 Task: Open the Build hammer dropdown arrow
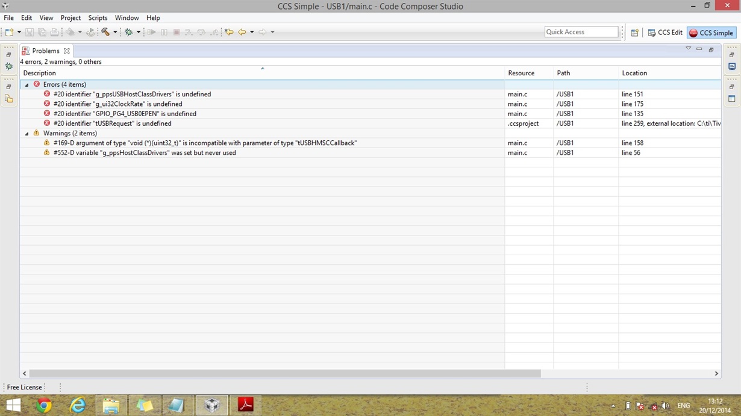[115, 32]
